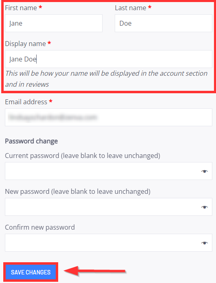216x283 pixels.
Task: Click the Save Changes button
Action: coord(31,272)
